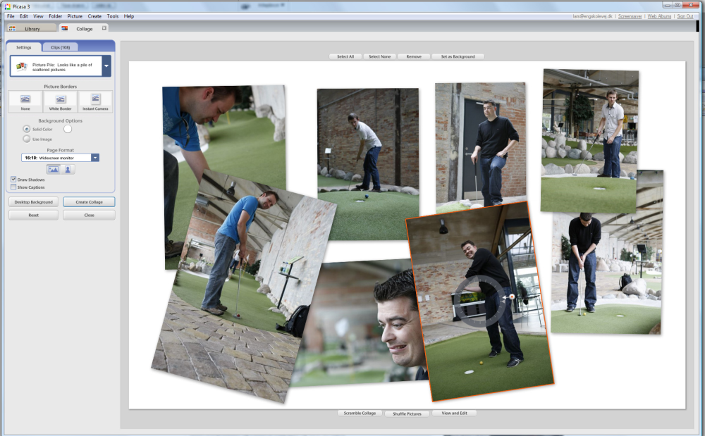Switch to the Library tab
This screenshot has height=436, width=705.
(x=32, y=29)
